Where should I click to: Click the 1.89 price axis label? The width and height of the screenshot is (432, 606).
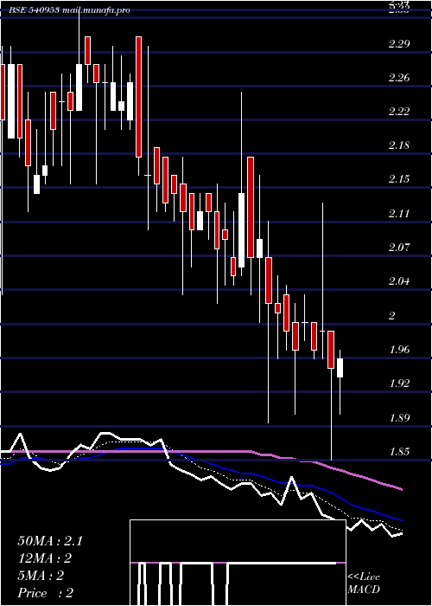399,418
